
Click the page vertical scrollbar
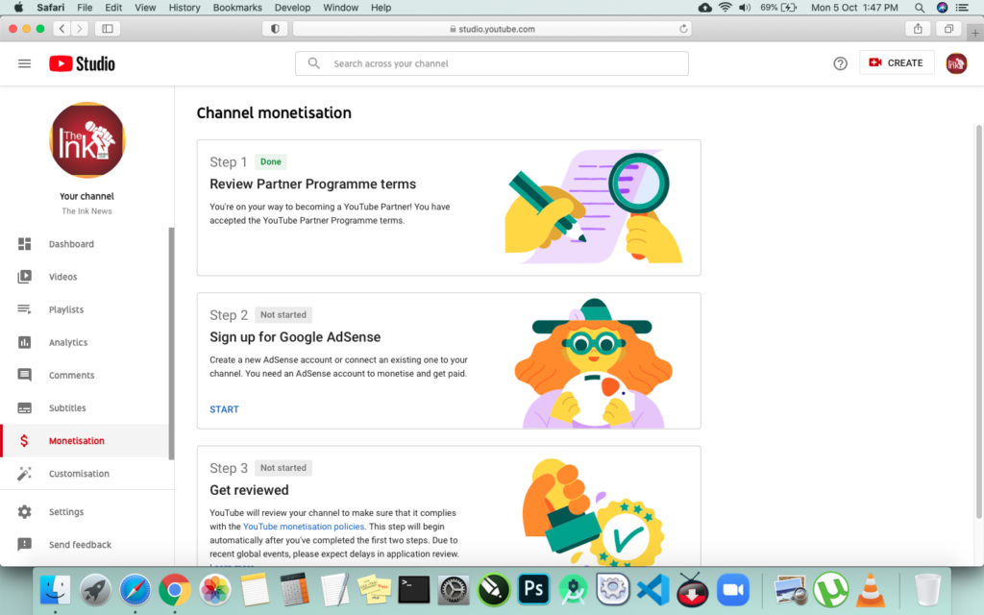click(978, 321)
